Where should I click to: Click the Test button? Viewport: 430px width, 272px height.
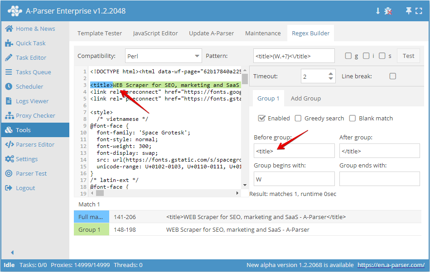(408, 55)
